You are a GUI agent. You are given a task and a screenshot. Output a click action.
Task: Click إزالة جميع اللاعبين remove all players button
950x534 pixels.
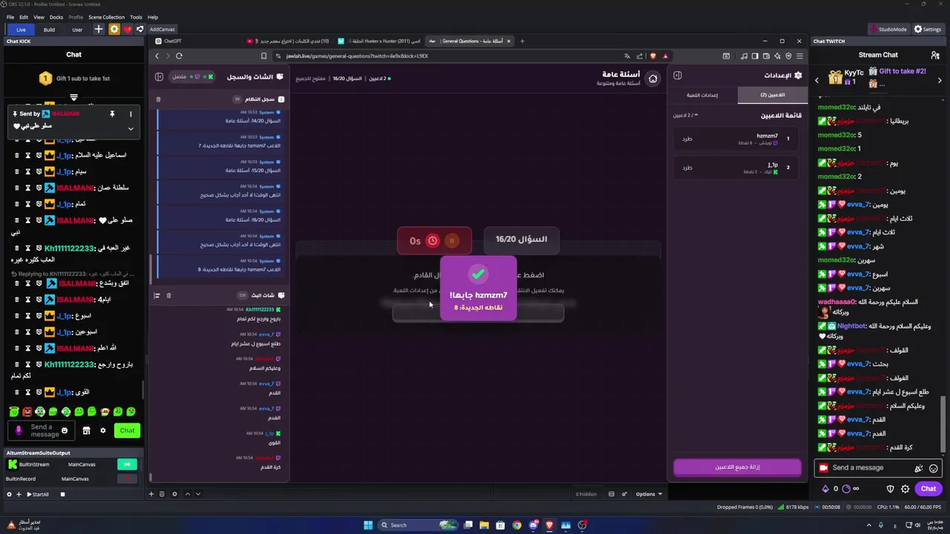737,467
